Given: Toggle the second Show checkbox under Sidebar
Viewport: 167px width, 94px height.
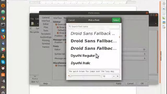Looking at the screenshot, I should tap(58, 27).
